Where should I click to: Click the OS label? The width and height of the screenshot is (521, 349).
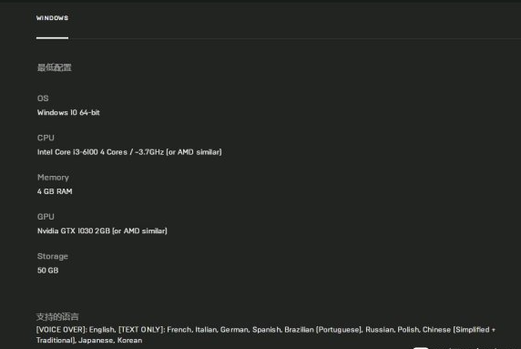click(x=43, y=98)
